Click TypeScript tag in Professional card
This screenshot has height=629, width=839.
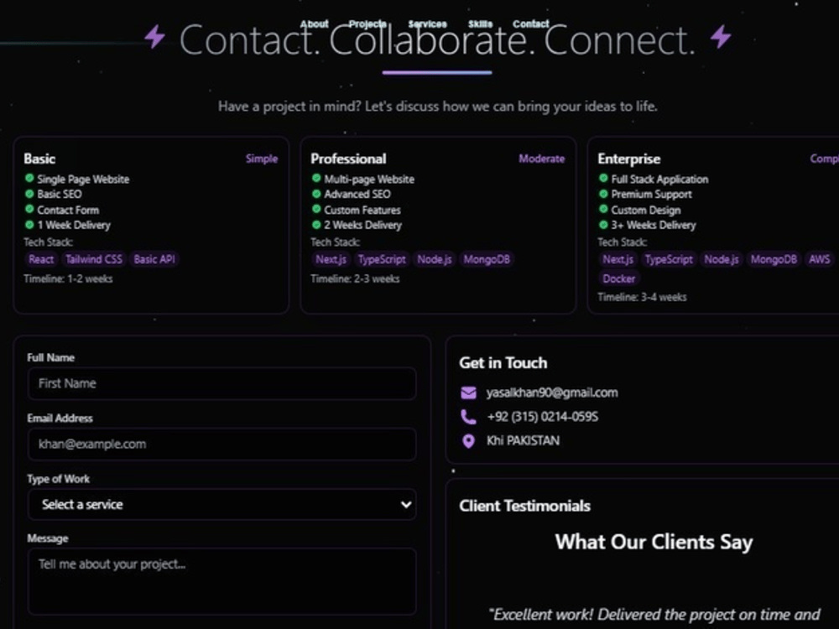coord(382,259)
